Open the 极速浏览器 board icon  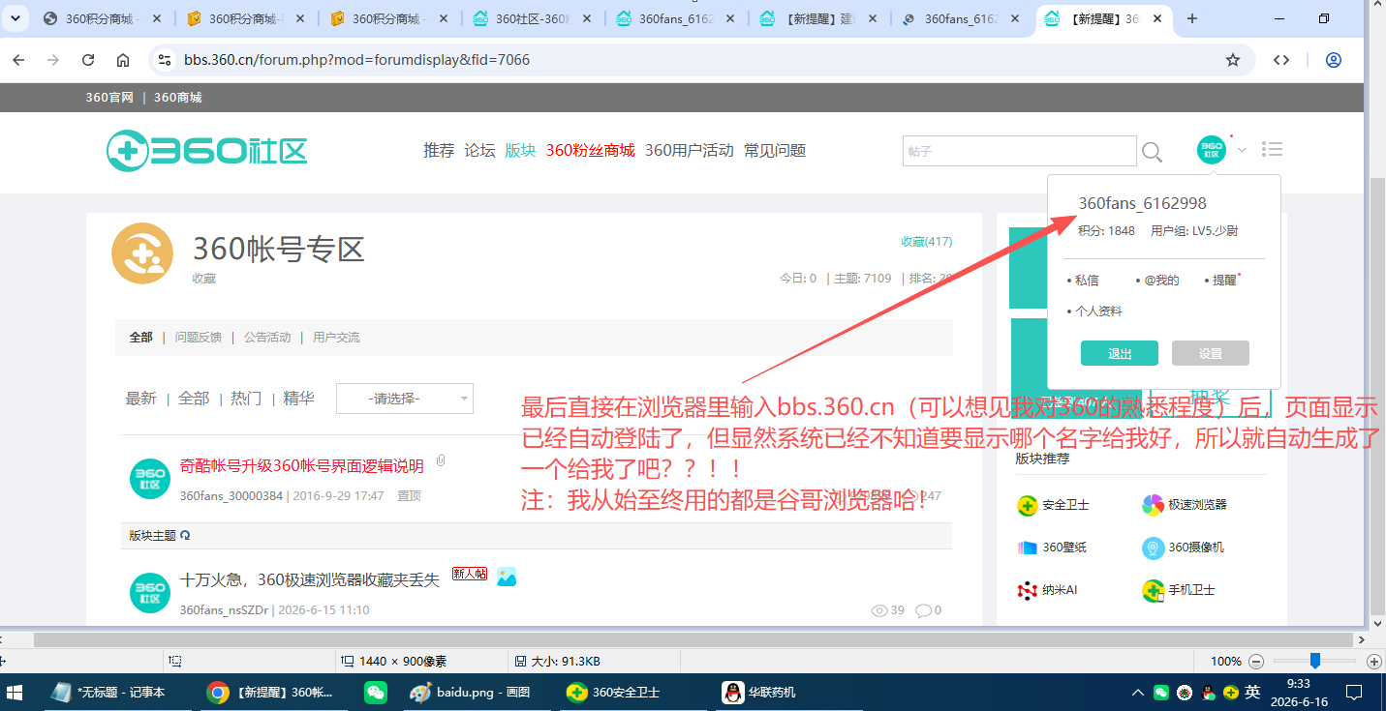(1153, 505)
